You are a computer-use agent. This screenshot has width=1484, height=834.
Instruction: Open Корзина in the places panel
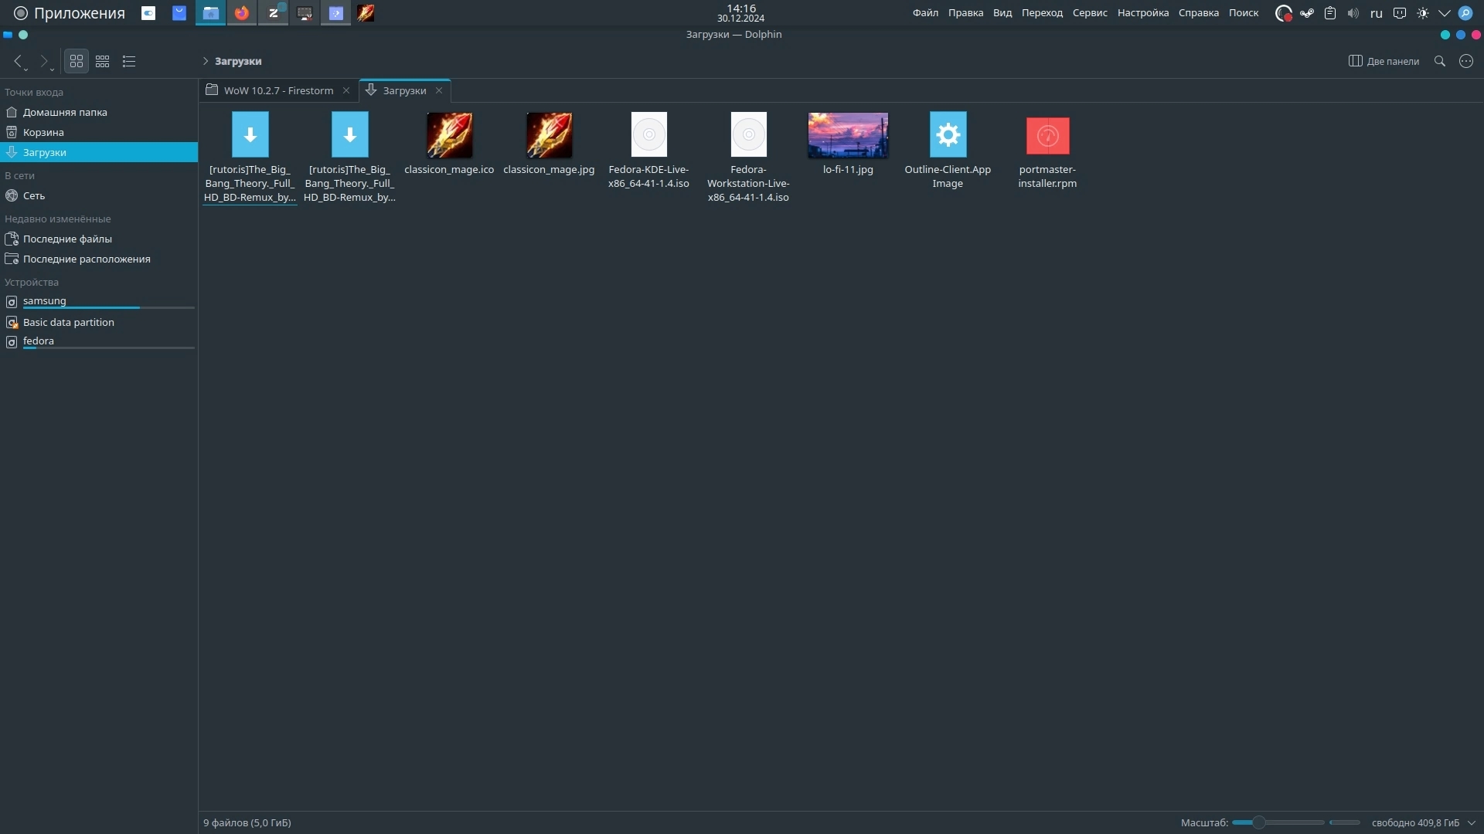click(x=99, y=132)
